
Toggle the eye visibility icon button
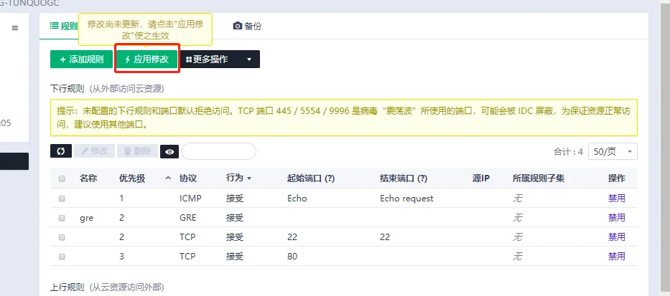pyautogui.click(x=169, y=151)
